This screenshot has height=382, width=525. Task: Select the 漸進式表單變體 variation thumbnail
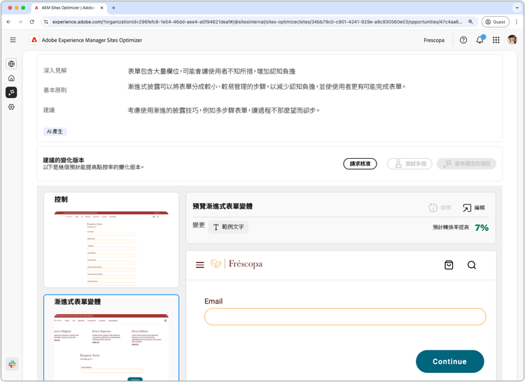coord(111,338)
